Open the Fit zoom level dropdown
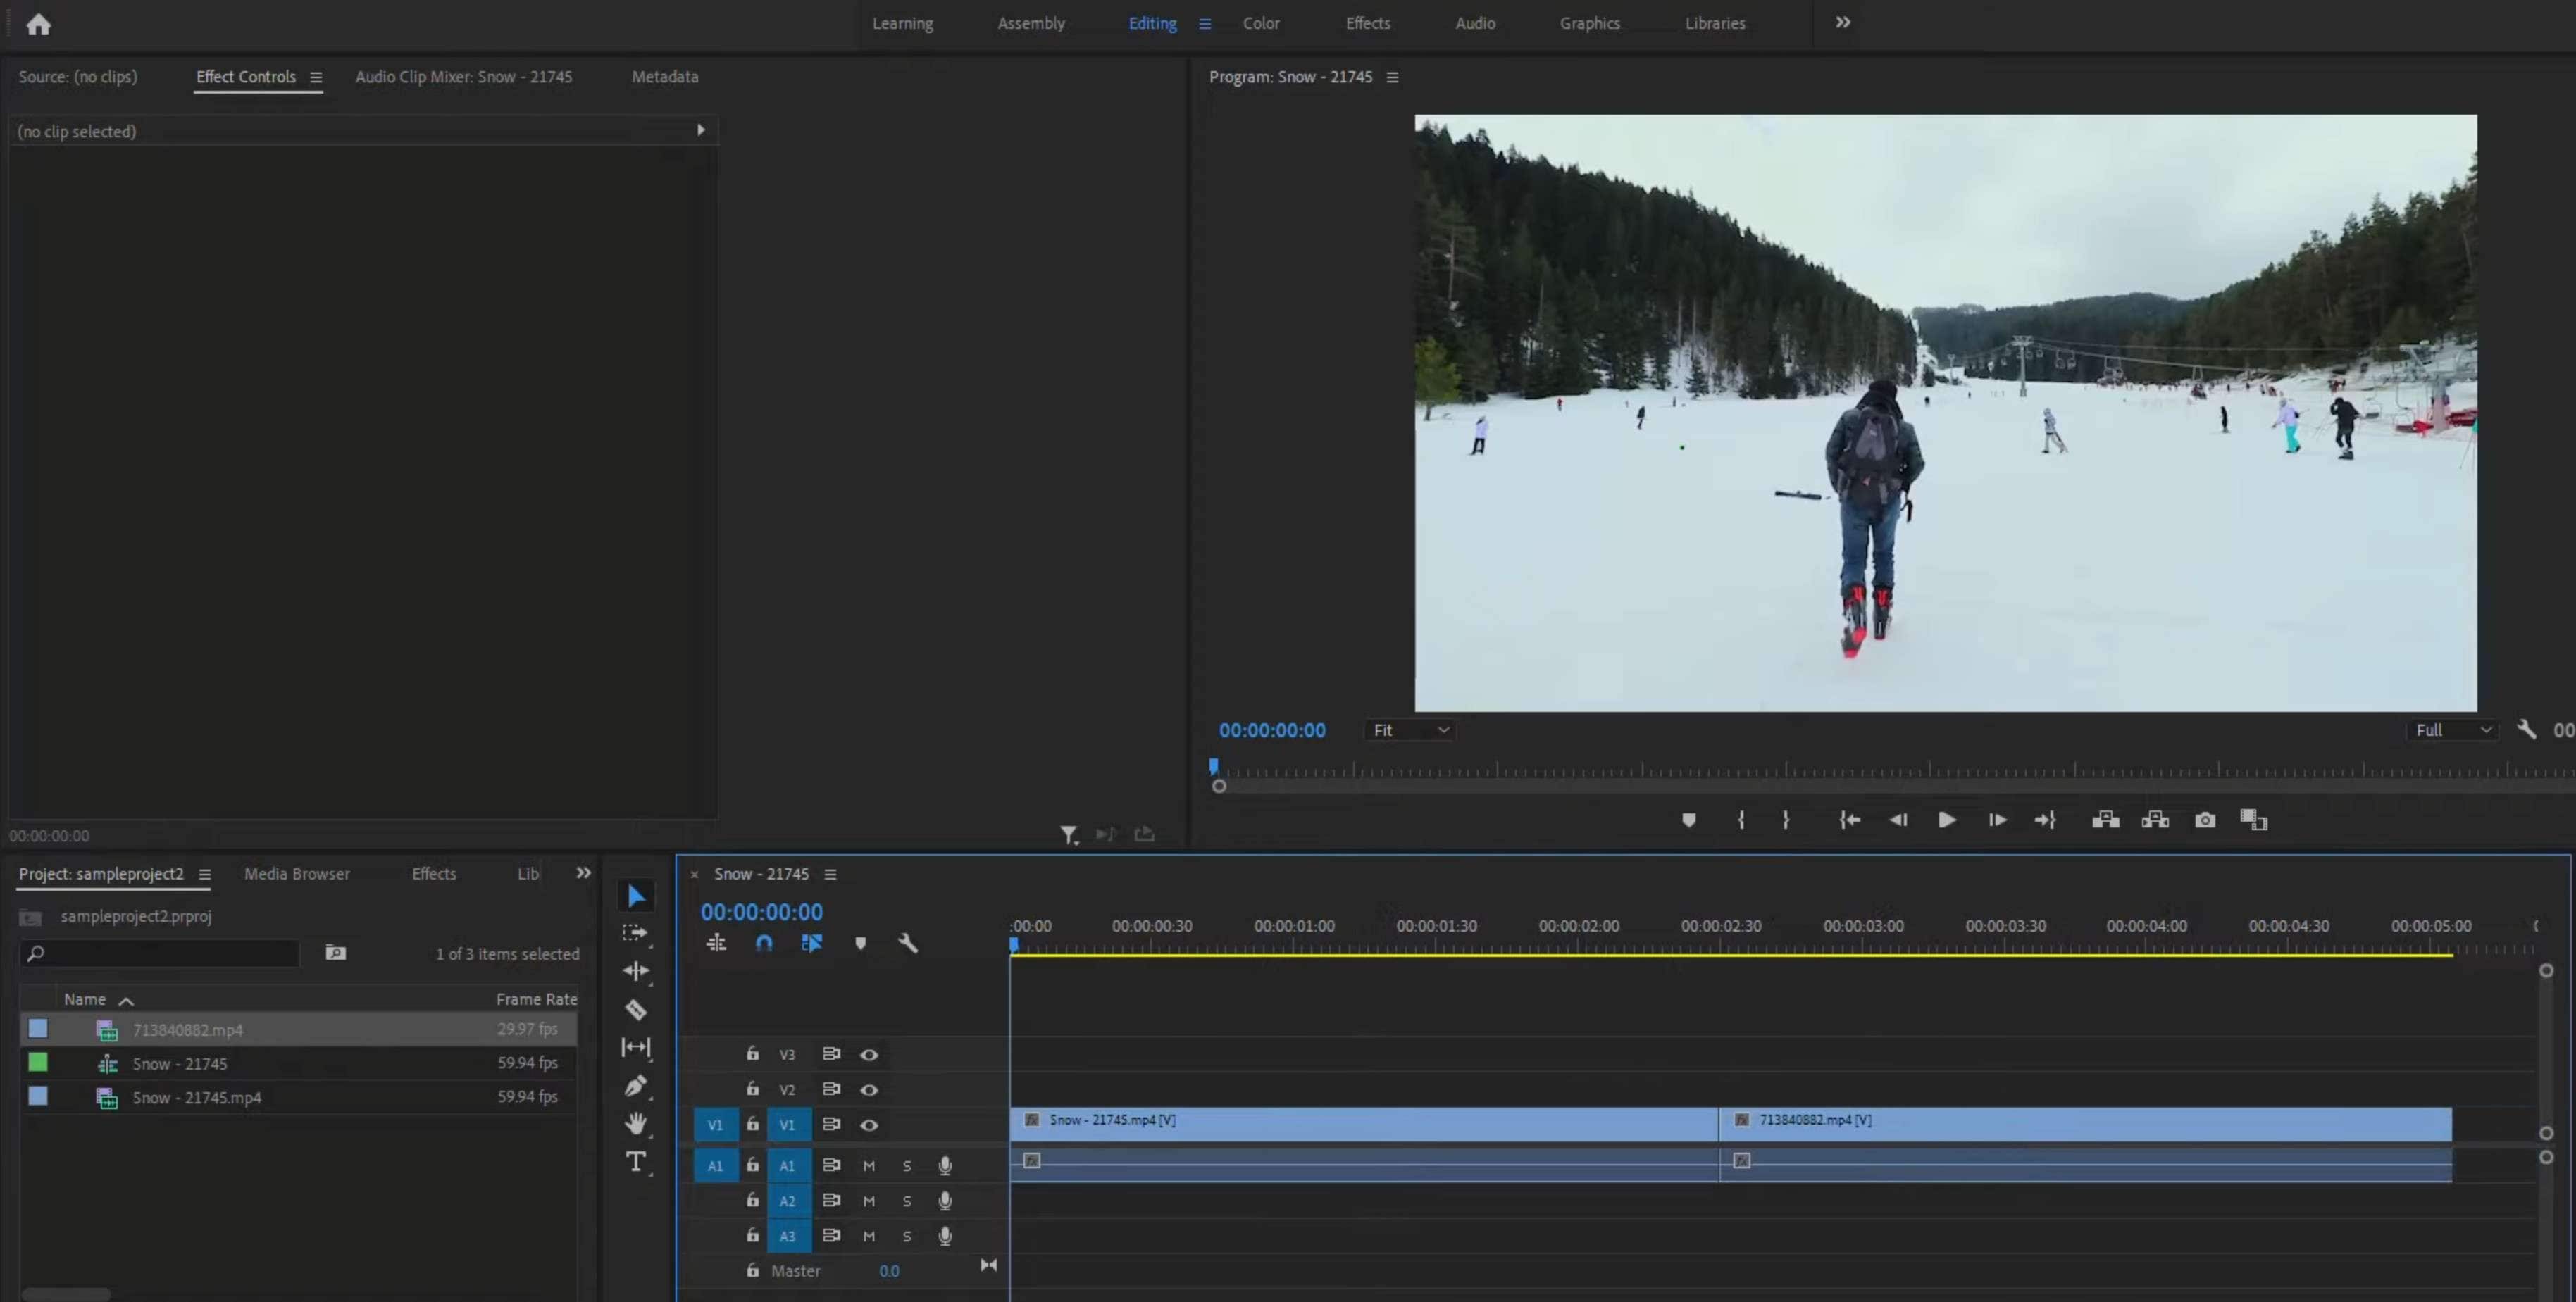The width and height of the screenshot is (2576, 1302). [x=1410, y=730]
